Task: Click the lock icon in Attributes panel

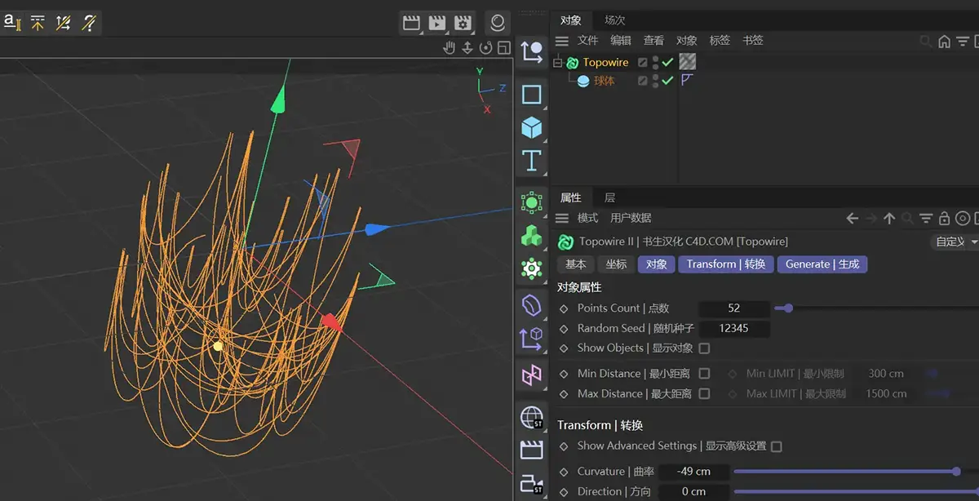Action: (944, 219)
